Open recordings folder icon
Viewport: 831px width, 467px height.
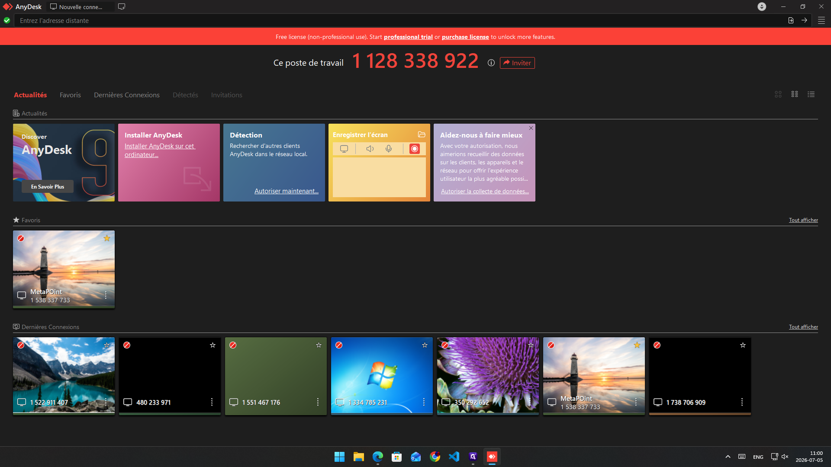(x=422, y=134)
